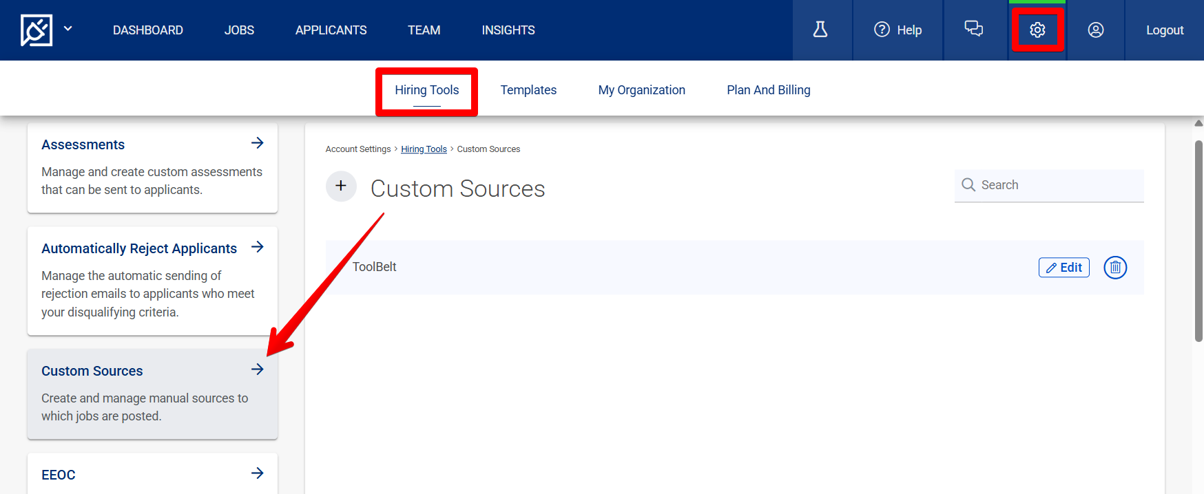Edit the ToolBelt custom source
Viewport: 1204px width, 494px height.
click(x=1063, y=268)
